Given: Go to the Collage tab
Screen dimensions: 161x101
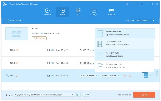Looking at the screenshot, I should [x=94, y=12].
